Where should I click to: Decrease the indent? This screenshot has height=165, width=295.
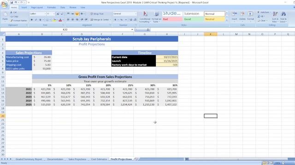[82, 20]
